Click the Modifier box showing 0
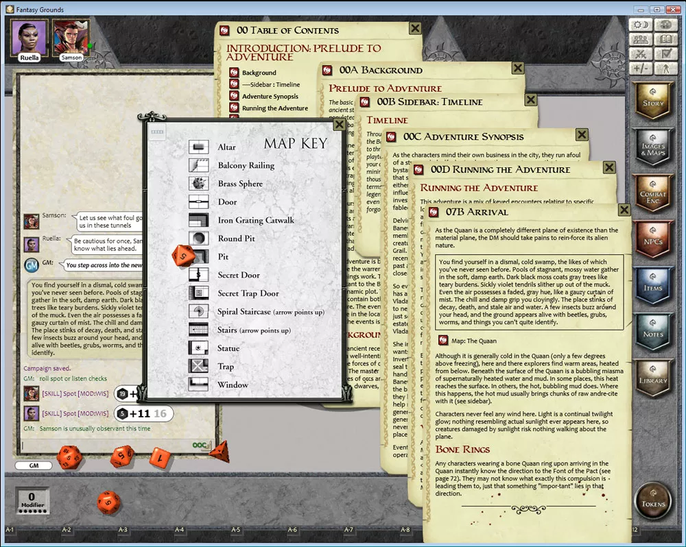 (32, 501)
